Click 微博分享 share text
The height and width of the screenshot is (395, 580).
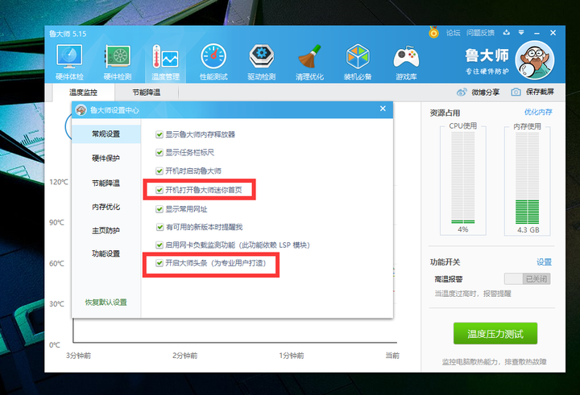pos(485,92)
